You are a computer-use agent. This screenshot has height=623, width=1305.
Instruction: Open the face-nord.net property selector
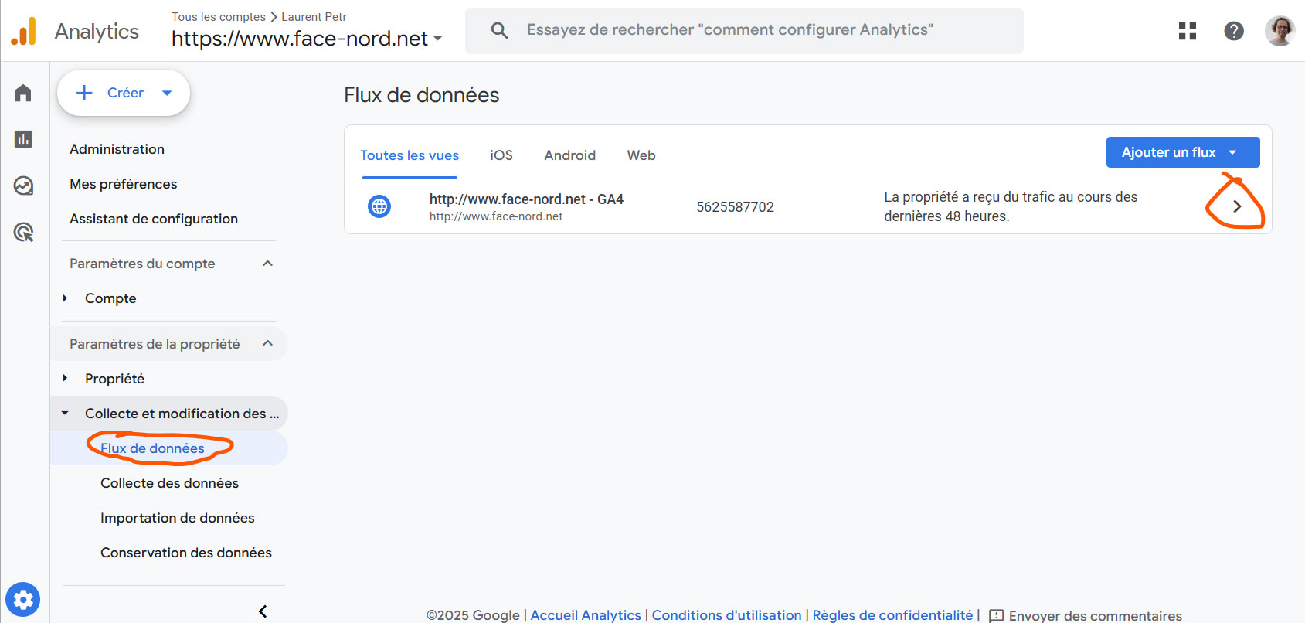pos(307,39)
